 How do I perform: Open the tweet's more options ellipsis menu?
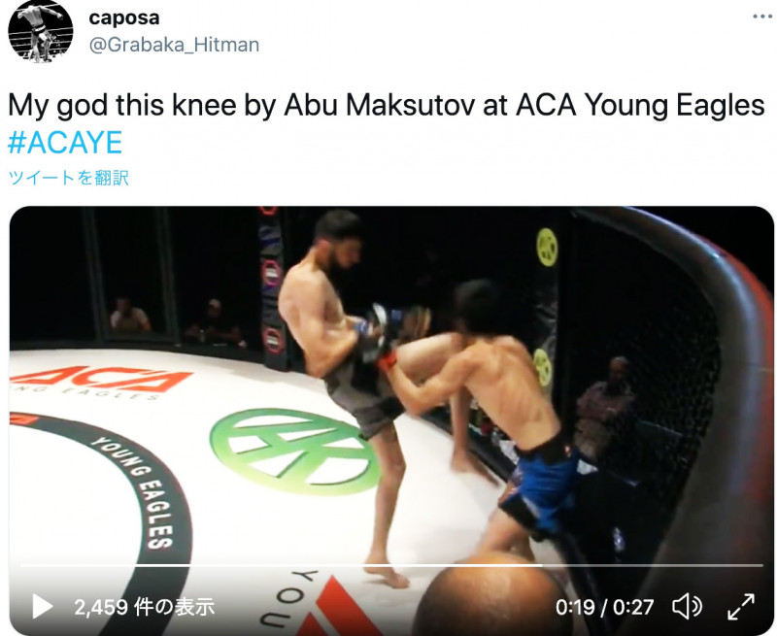(763, 17)
